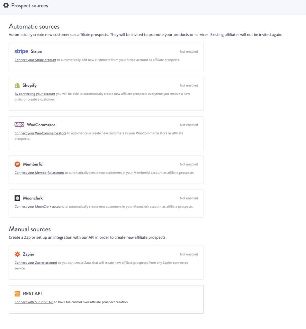Click By connecting your account under Shopify
This screenshot has width=306, height=329.
(x=35, y=93)
